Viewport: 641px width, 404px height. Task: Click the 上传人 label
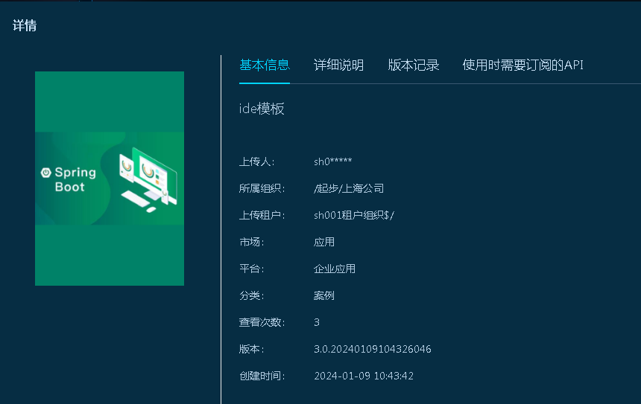[x=256, y=161]
